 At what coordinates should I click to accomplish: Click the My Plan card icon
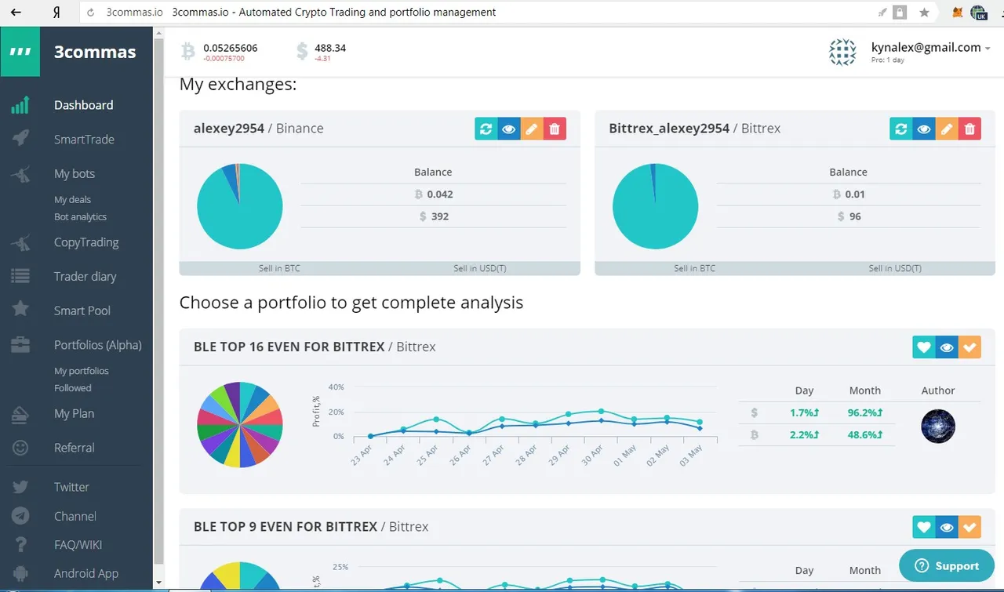point(20,414)
